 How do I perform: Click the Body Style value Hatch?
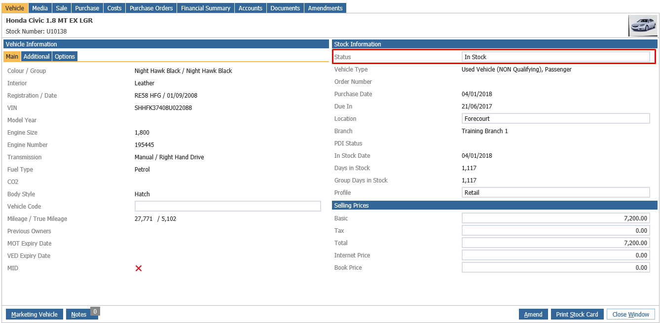click(x=142, y=194)
